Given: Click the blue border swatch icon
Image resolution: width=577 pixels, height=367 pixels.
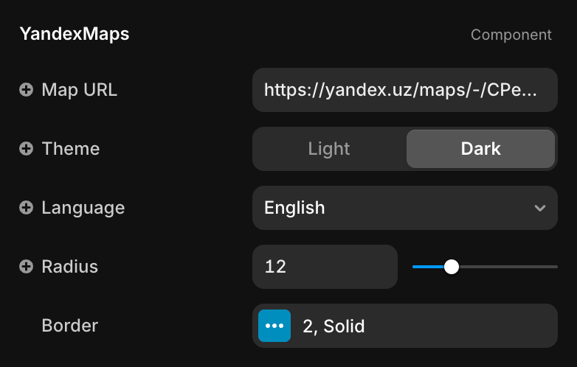Looking at the screenshot, I should [274, 326].
